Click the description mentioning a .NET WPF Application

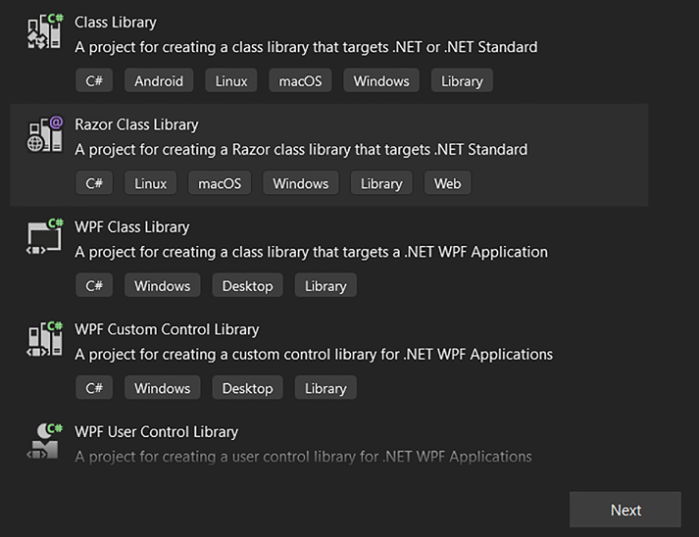311,252
